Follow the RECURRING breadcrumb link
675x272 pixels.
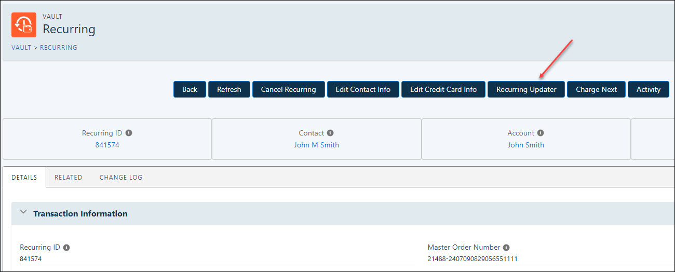pos(59,47)
